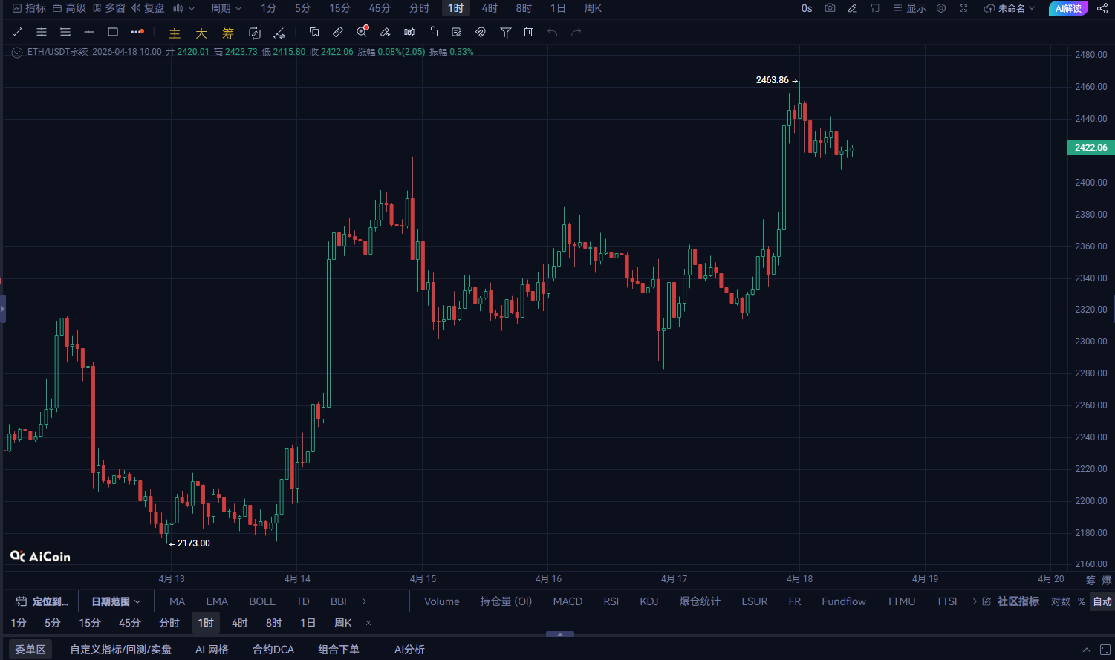This screenshot has width=1115, height=660.
Task: Maximize the bottom panel
Action: [x=1105, y=650]
